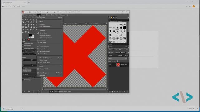Choose 'Canvas Size...' from Image menu

click(x=50, y=33)
